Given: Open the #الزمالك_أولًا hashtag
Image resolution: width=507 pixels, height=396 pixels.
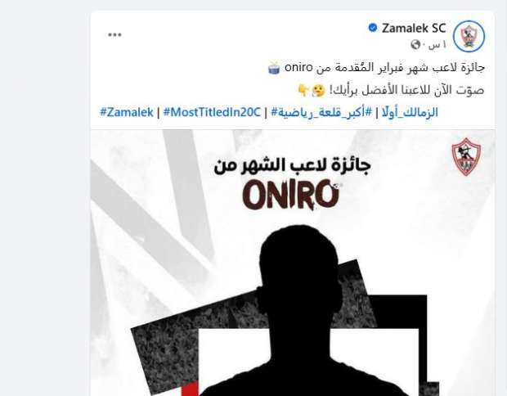Looking at the screenshot, I should point(410,112).
